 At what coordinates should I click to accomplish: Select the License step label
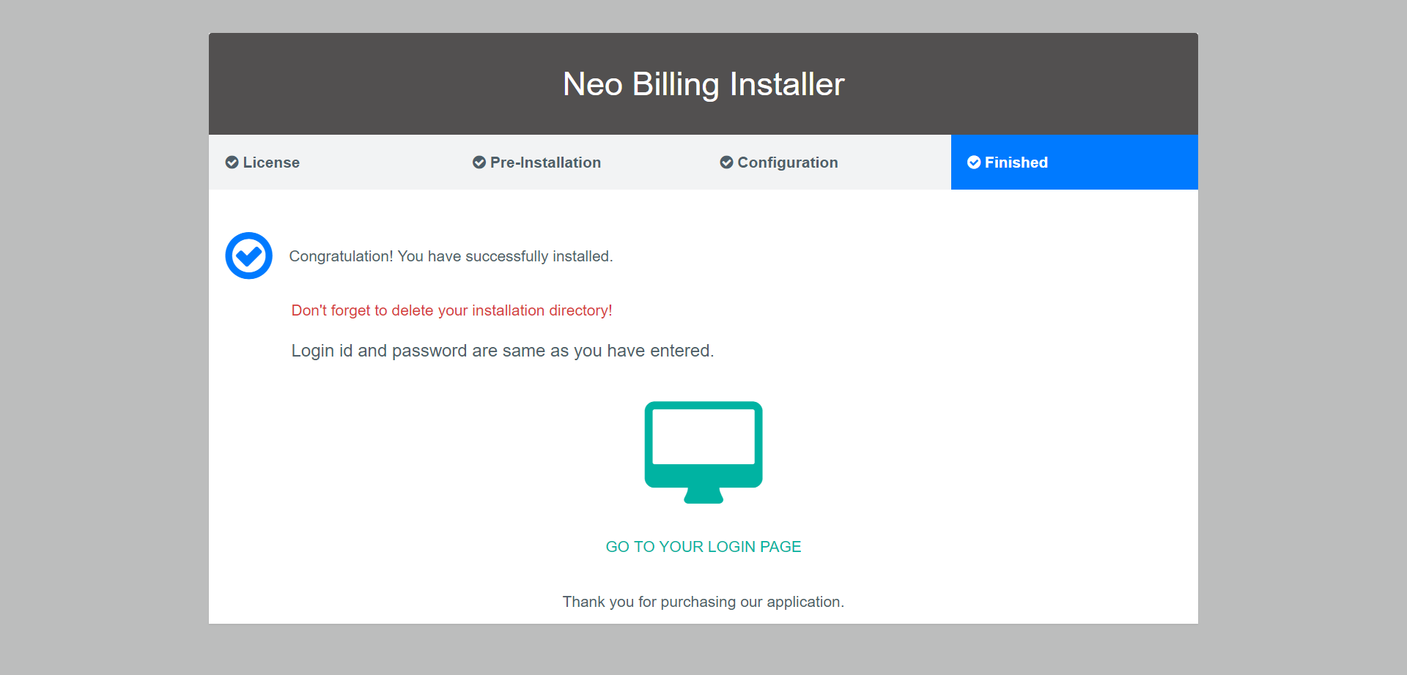click(271, 163)
